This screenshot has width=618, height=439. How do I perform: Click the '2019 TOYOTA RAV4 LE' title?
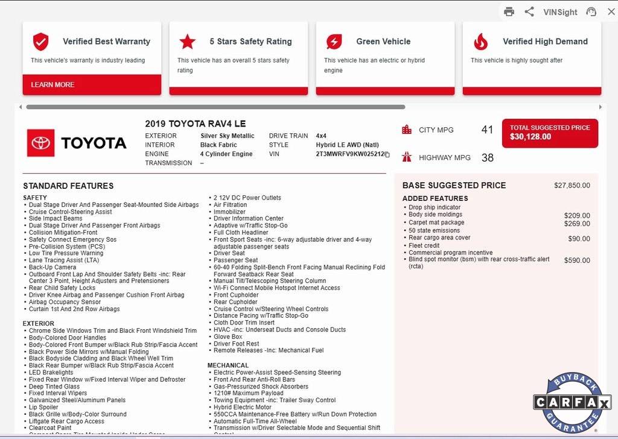pyautogui.click(x=196, y=124)
